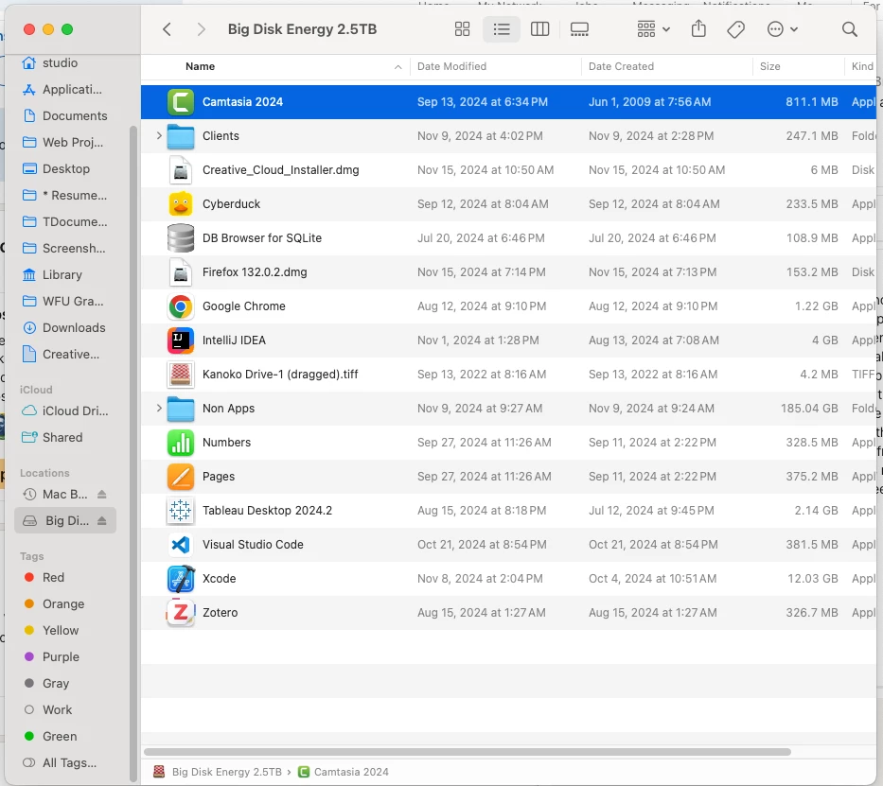Screen dimensions: 883x786
Task: Select the Numbers app icon
Action: click(x=181, y=443)
